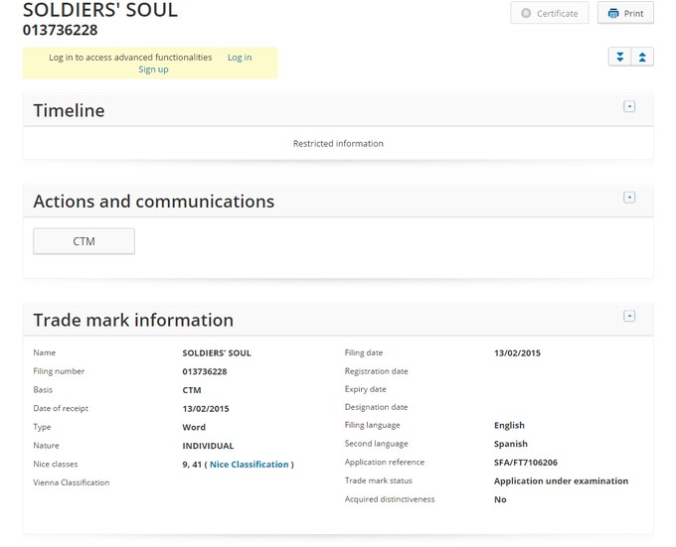Collapse the Timeline section
The height and width of the screenshot is (547, 676).
(x=629, y=107)
